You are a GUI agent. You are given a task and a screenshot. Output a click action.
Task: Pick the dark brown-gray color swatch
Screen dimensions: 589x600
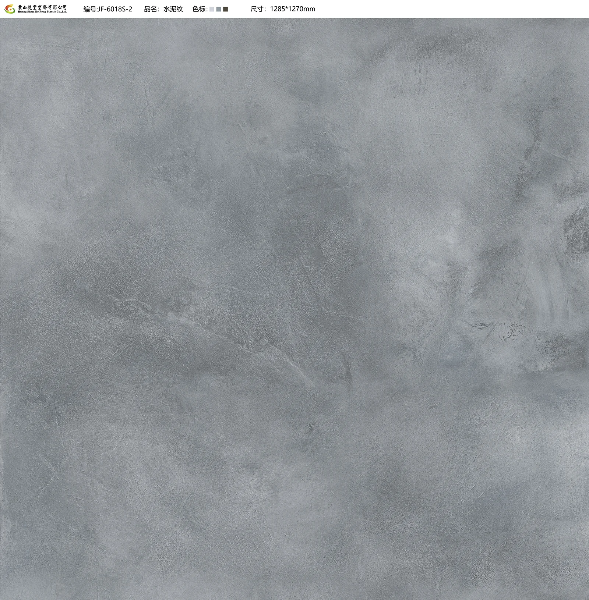pyautogui.click(x=226, y=9)
